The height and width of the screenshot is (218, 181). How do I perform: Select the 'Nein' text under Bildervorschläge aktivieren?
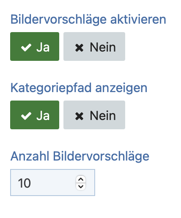tap(103, 47)
